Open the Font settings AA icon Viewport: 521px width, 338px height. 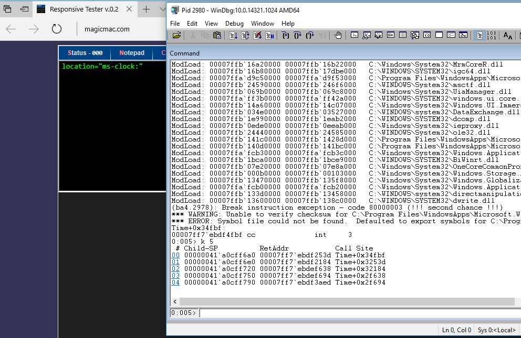click(508, 36)
